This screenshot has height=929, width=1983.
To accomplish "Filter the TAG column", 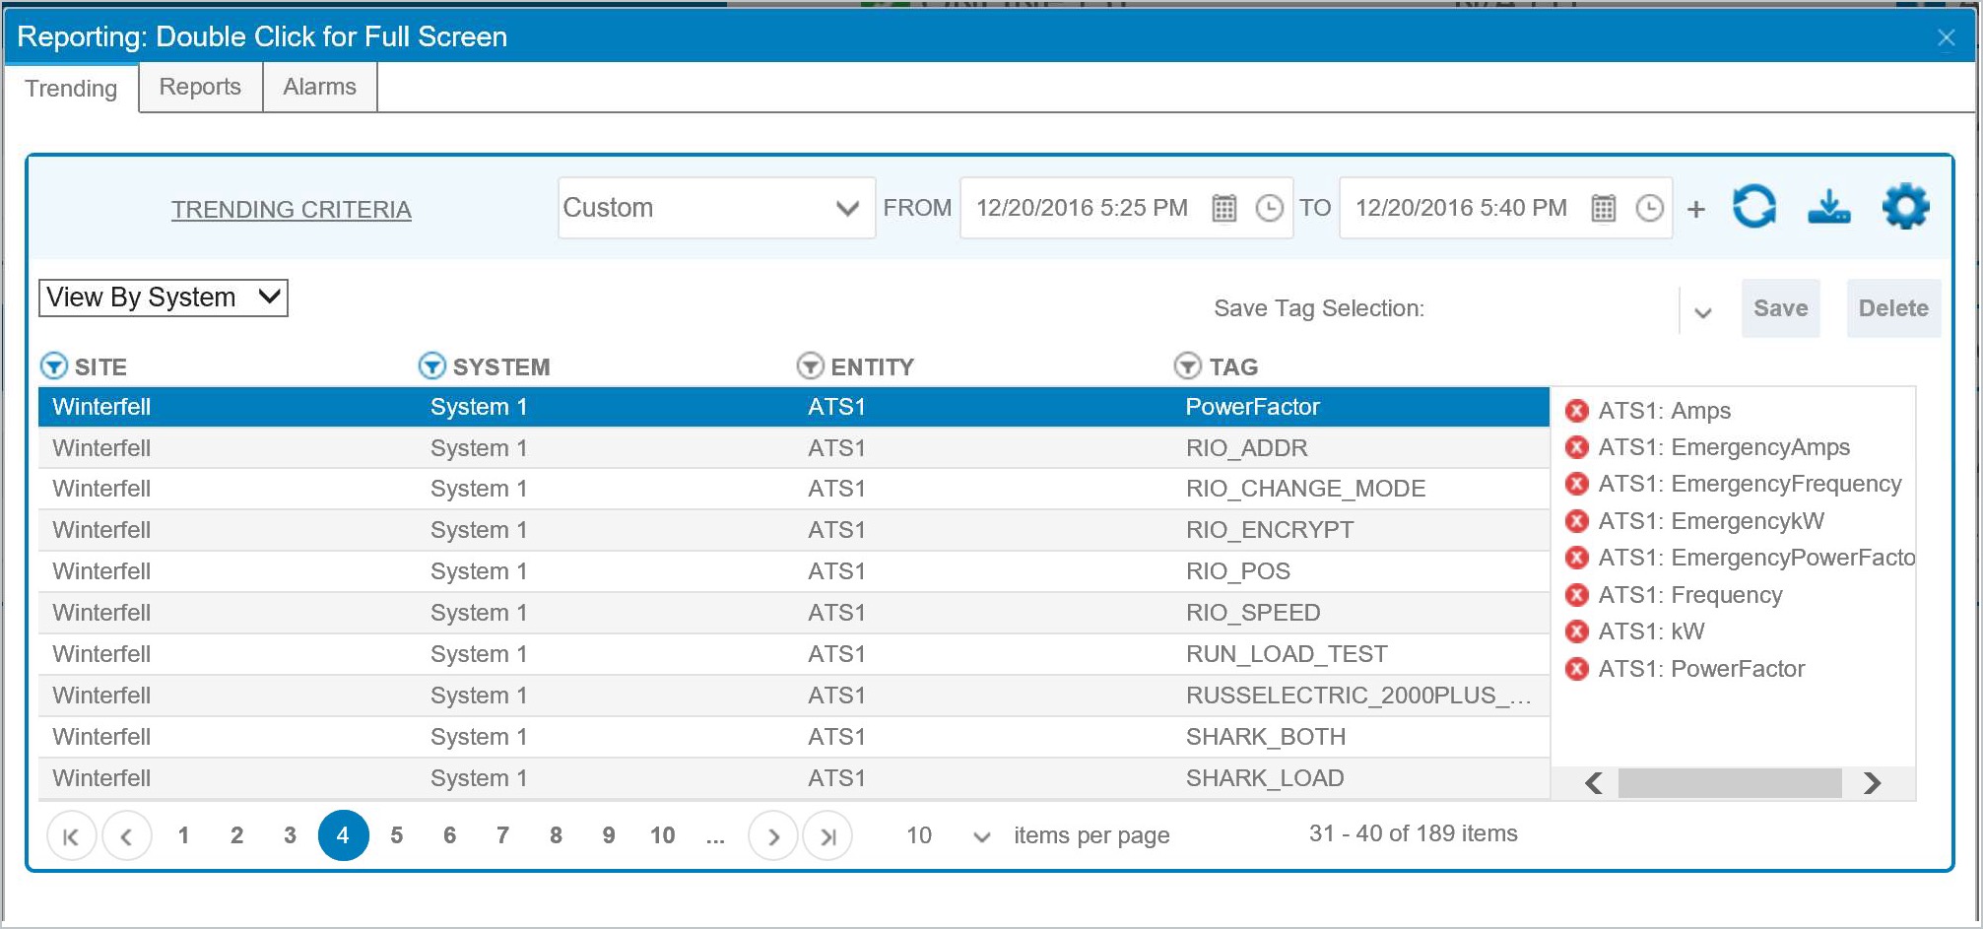I will [x=1188, y=366].
